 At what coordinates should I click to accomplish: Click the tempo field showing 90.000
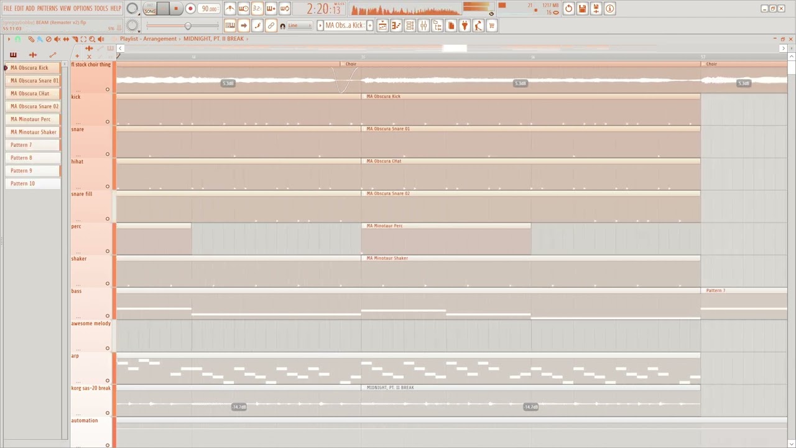click(209, 9)
